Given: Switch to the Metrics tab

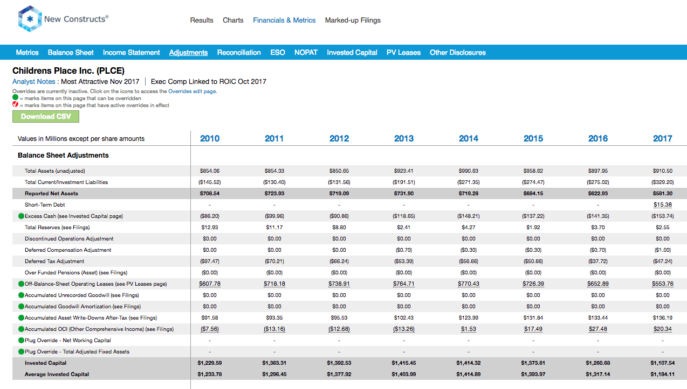Looking at the screenshot, I should (x=27, y=53).
